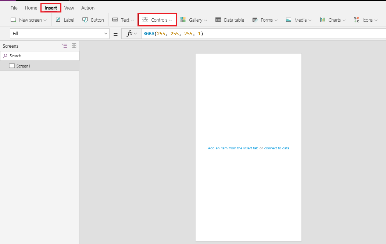
Task: Click the Gallery insert icon
Action: [x=183, y=19]
